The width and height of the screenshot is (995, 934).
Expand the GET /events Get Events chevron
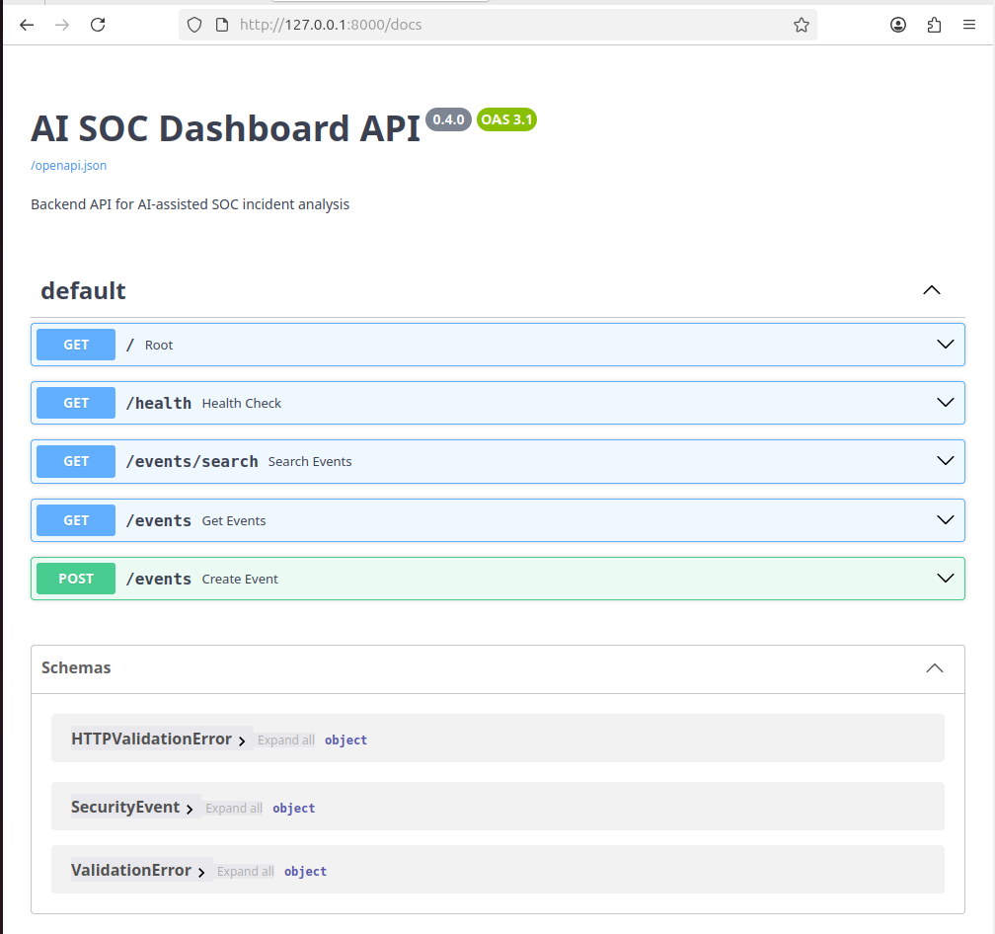(x=946, y=520)
